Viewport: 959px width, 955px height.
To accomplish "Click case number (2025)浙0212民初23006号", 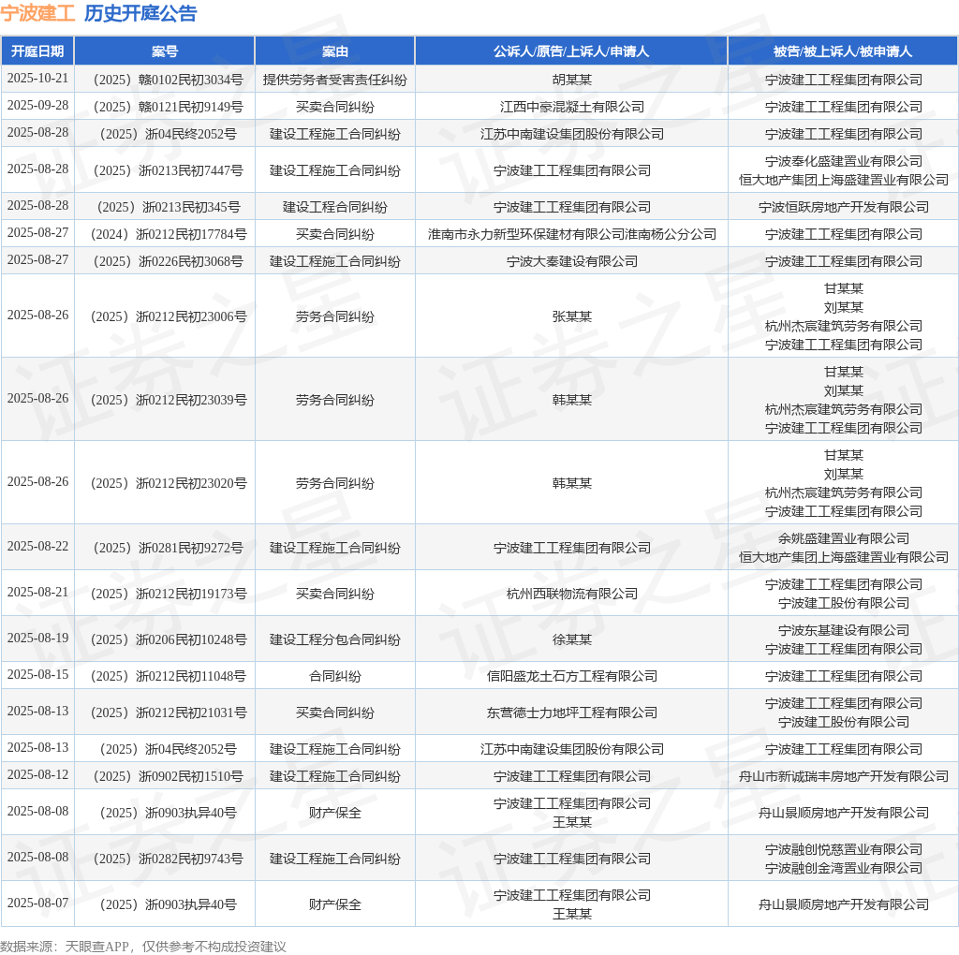I will pyautogui.click(x=165, y=316).
